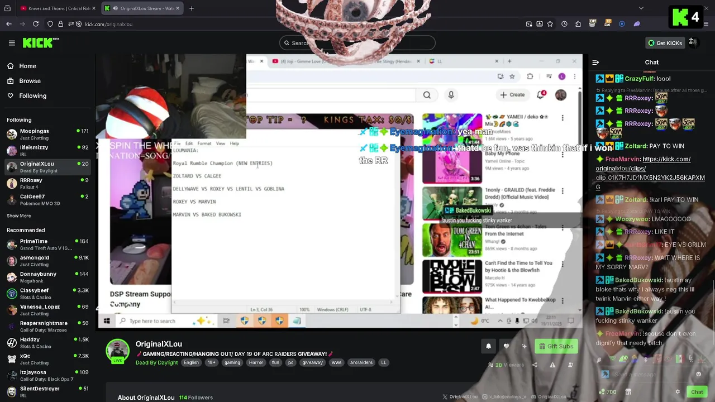
Task: Open the lifeismizzy followed channel
Action: pos(47,150)
